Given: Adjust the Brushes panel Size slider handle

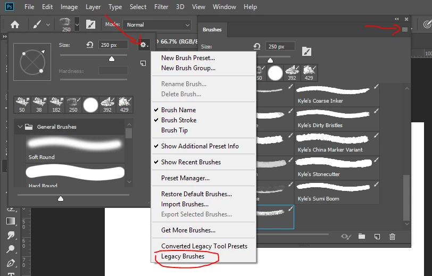Looking at the screenshot, I should [270, 60].
